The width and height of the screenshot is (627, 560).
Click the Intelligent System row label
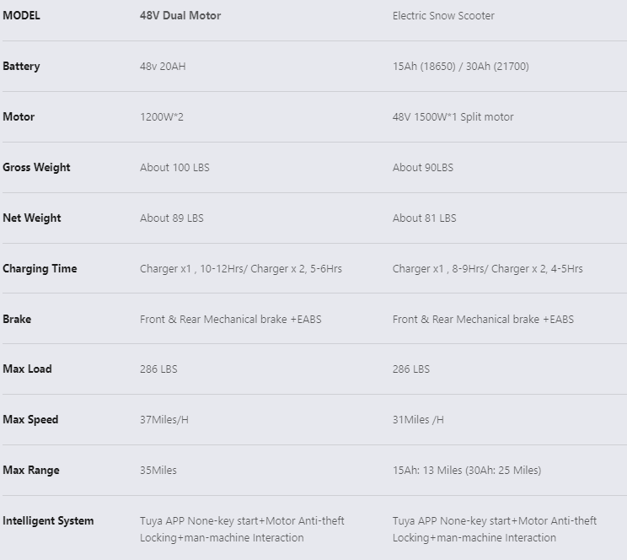pos(48,520)
